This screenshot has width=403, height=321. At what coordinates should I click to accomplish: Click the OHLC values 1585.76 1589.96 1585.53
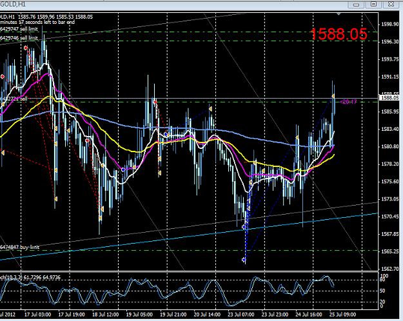[x=46, y=17]
